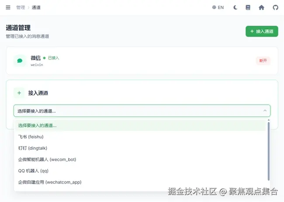Collapse the channel selection dropdown
This screenshot has height=202, width=284.
coord(142,111)
